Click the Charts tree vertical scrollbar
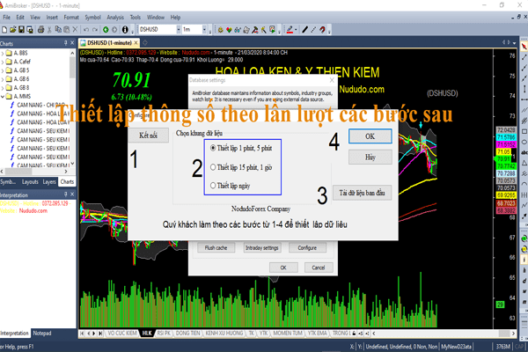528x352 pixels. click(72, 107)
